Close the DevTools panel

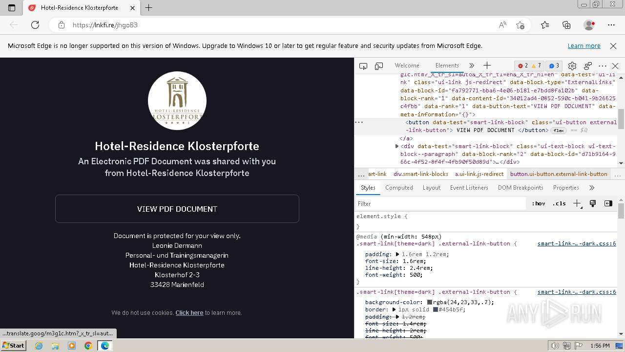[615, 66]
